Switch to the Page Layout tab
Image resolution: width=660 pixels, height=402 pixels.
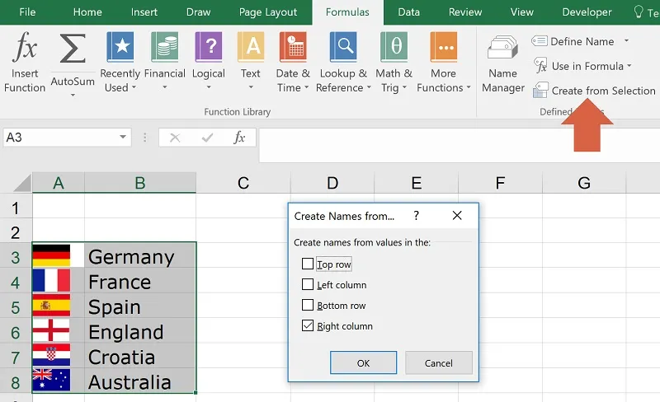pyautogui.click(x=268, y=12)
